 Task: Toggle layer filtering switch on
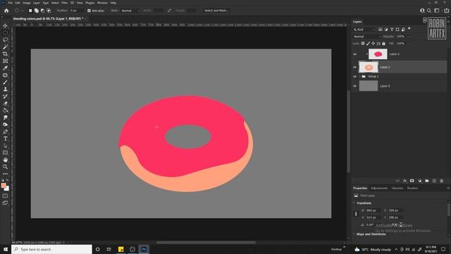pyautogui.click(x=409, y=29)
